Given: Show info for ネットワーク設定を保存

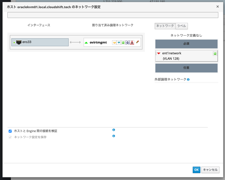Looking at the screenshot, I should point(114,136).
